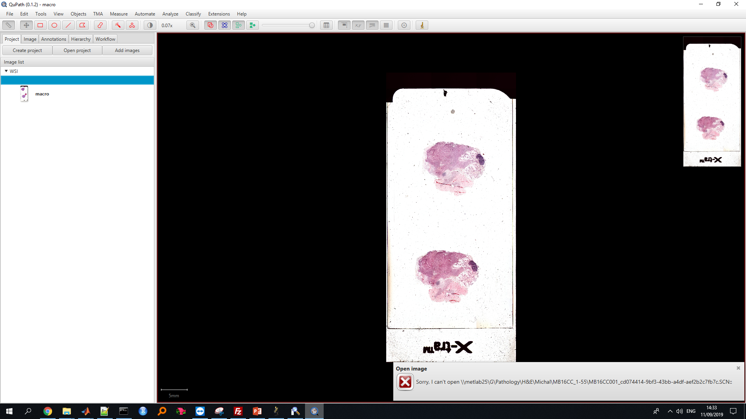Select the Points tool
Image resolution: width=746 pixels, height=419 pixels.
coord(132,25)
